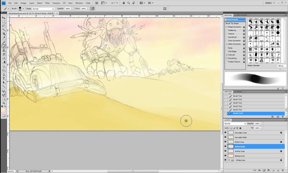Viewport: 288px width, 173px height.
Task: Open the Opacity slider arrow in the options bar
Action: coord(72,9)
